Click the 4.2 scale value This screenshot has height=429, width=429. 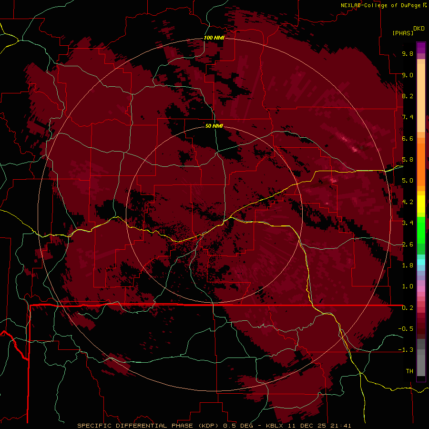click(408, 202)
